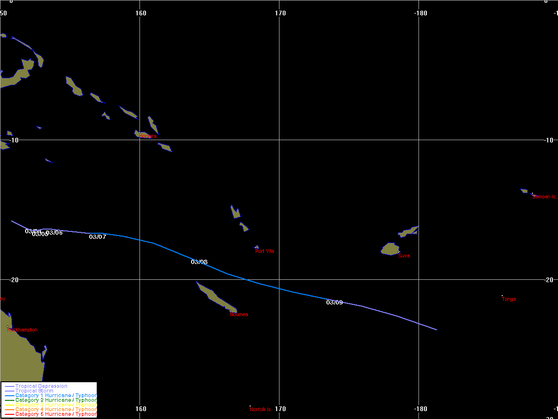
Task: Select the Samoan Is. label
Action: [544, 197]
